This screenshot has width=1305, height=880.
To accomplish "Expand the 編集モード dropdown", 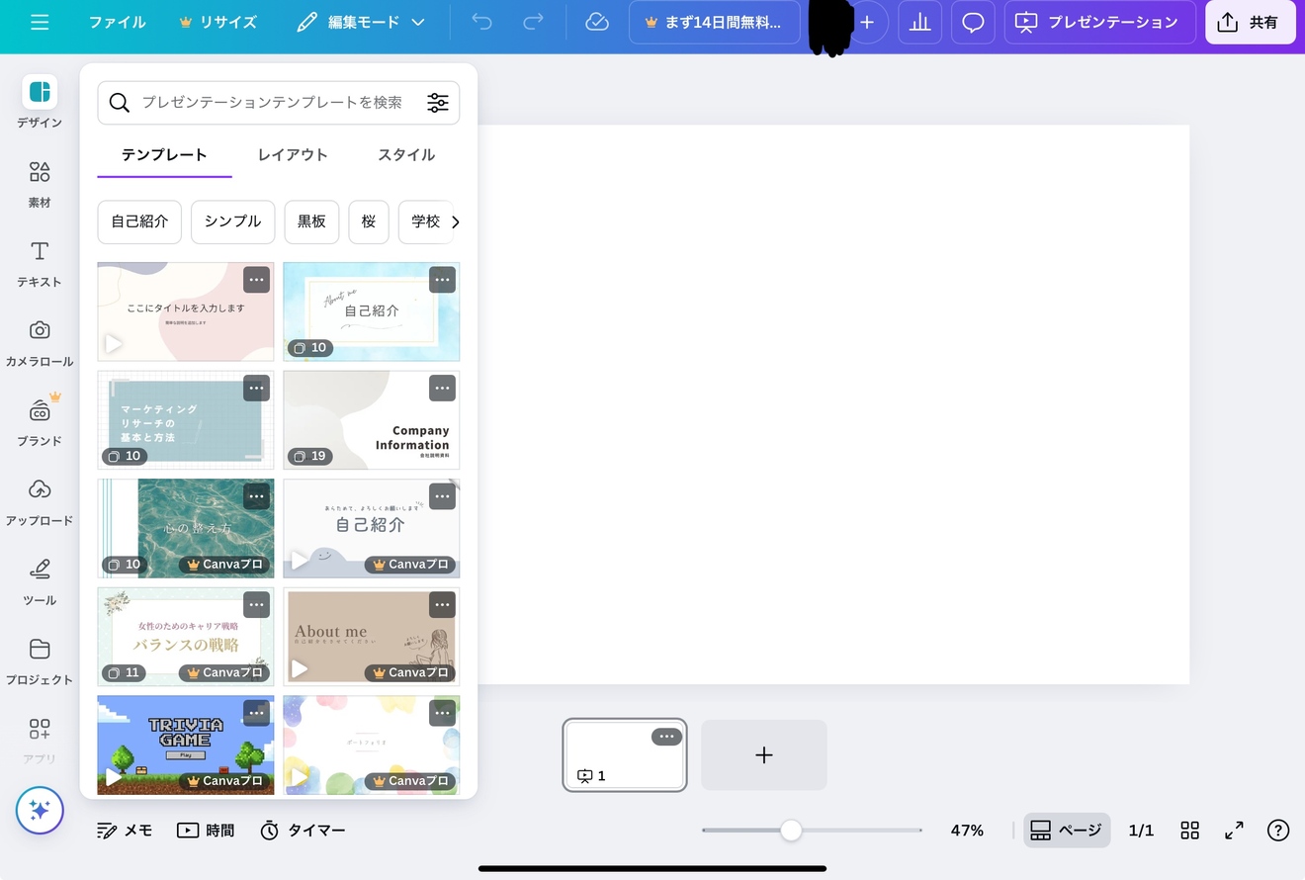I will [x=361, y=22].
